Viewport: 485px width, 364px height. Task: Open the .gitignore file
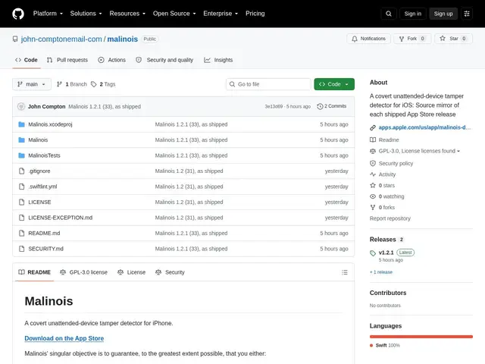39,171
